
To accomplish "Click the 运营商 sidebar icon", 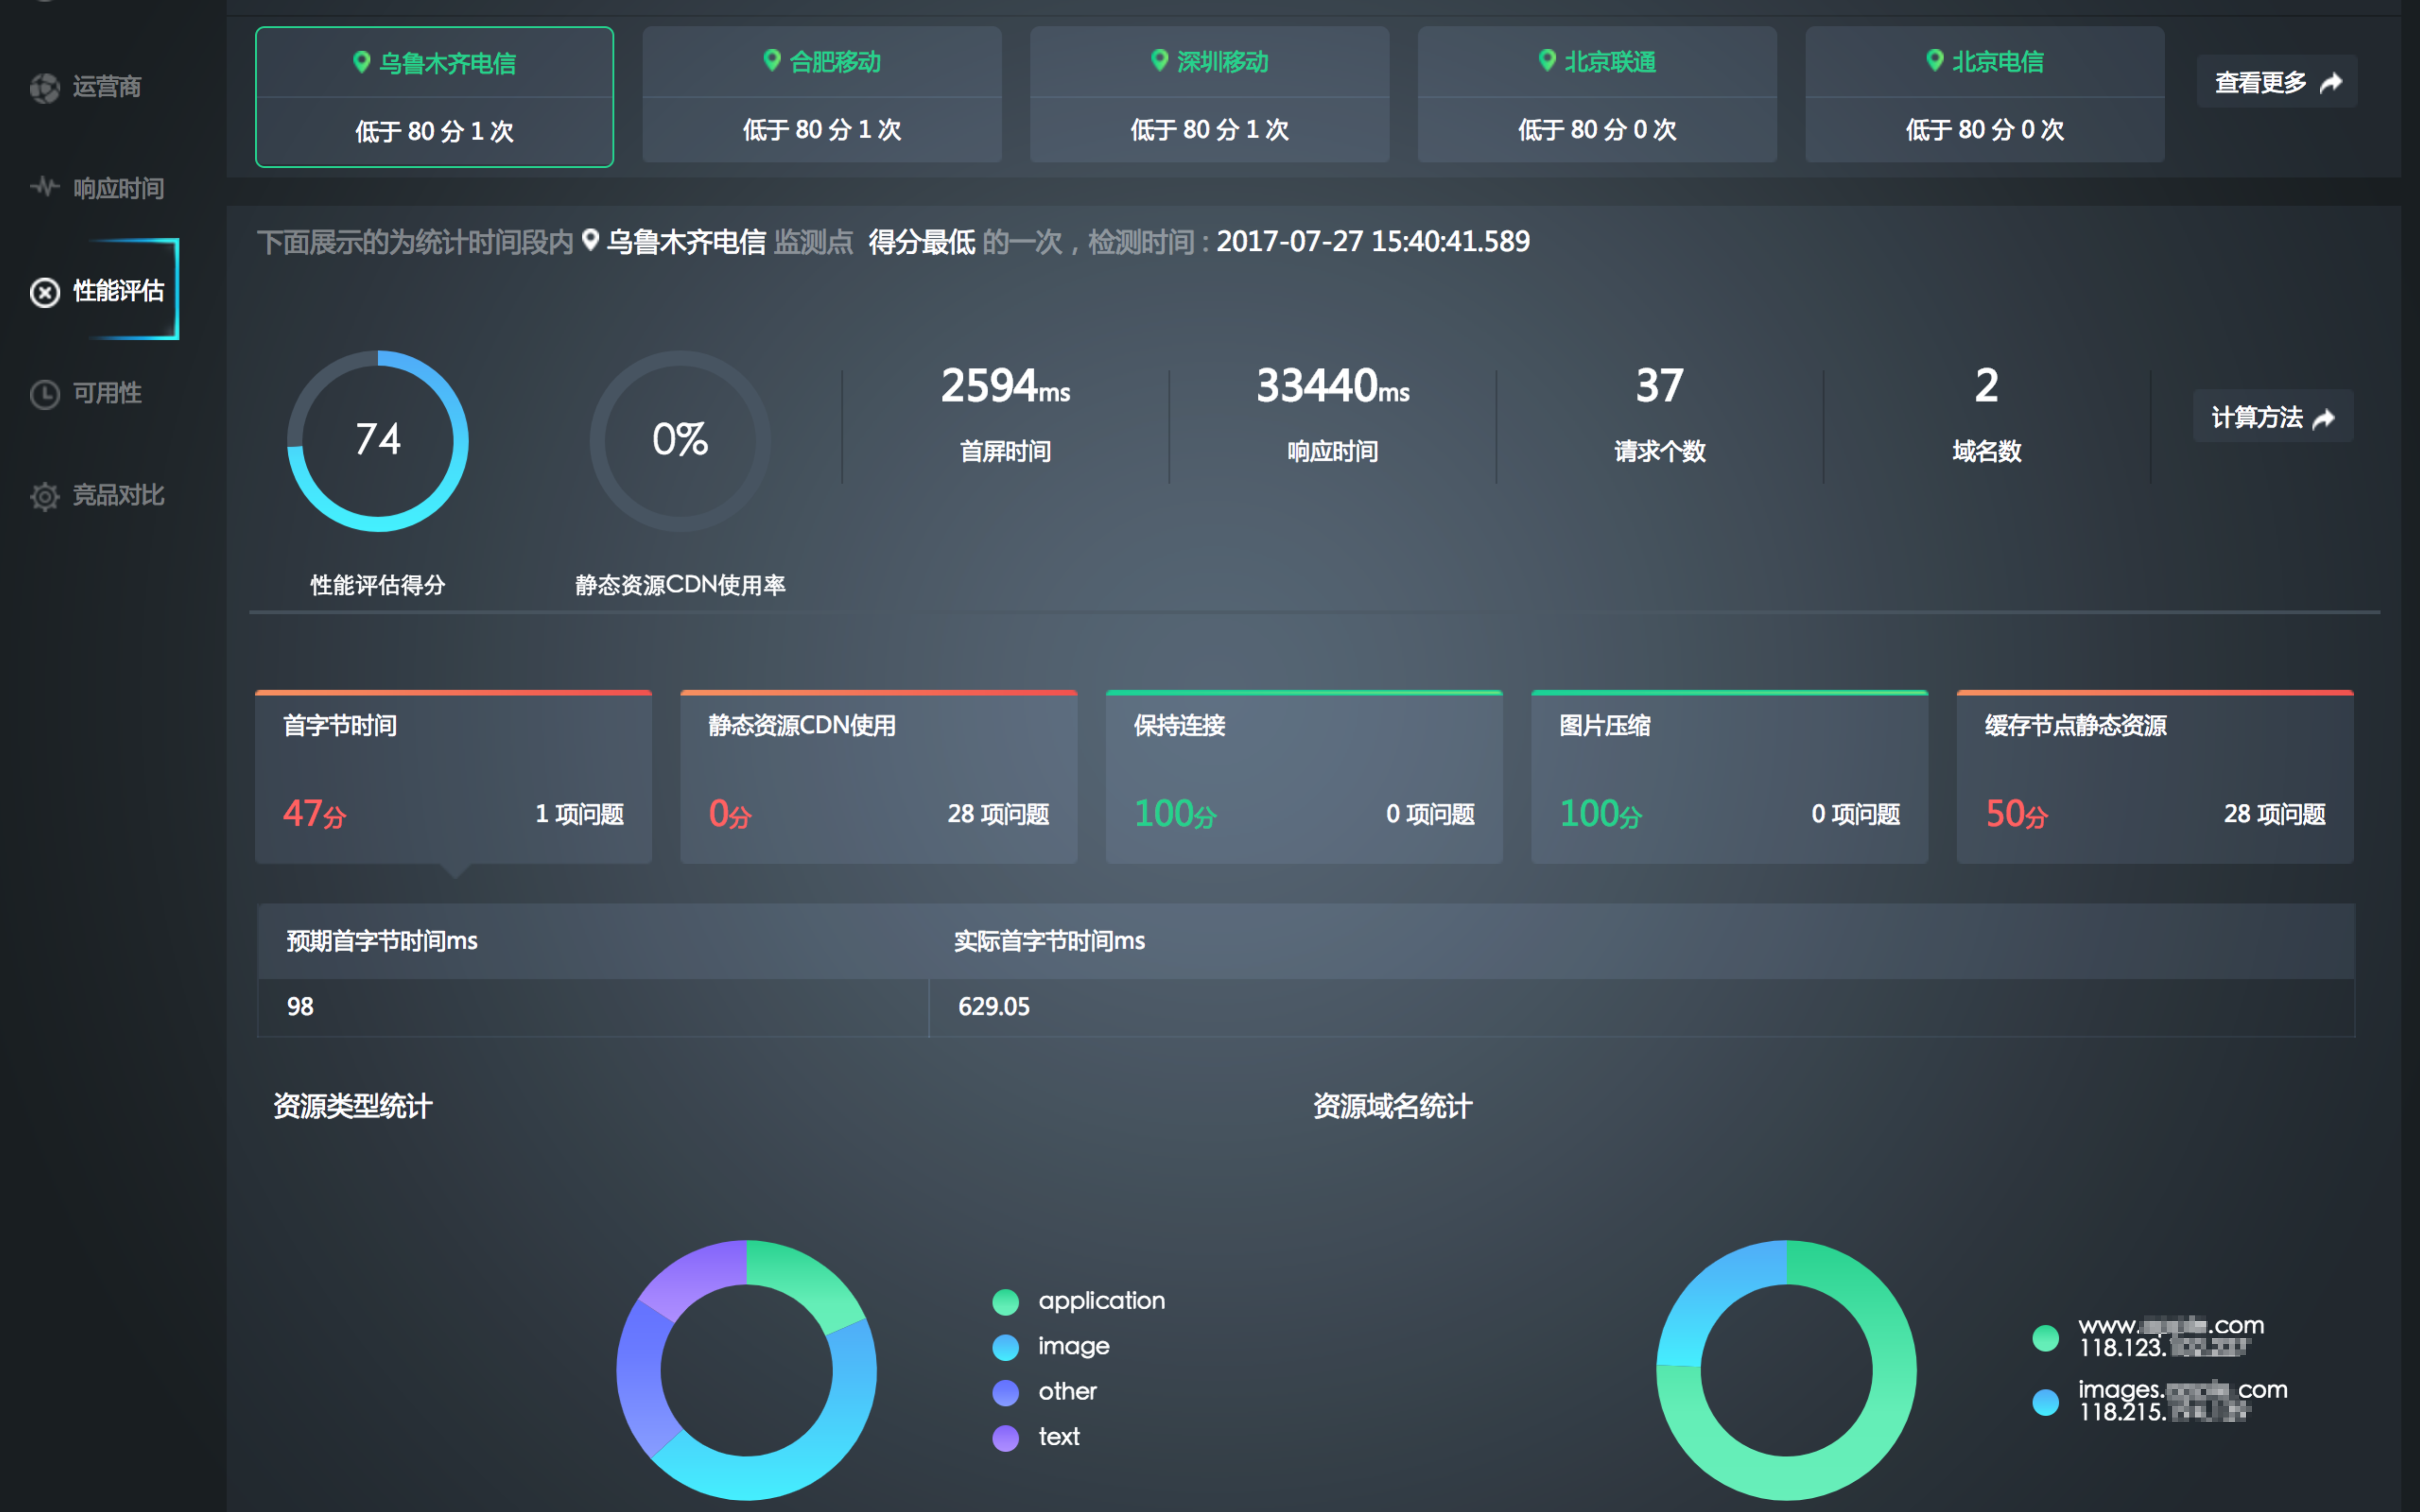I will point(44,88).
